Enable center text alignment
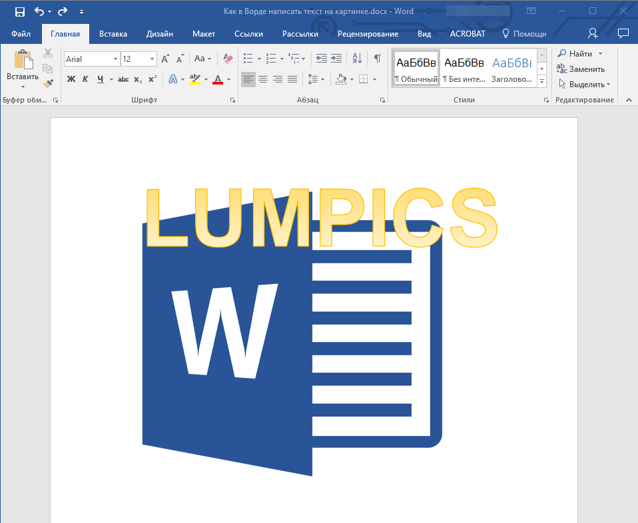 tap(263, 79)
